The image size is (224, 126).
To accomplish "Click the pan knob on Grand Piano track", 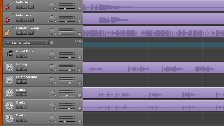I will [52, 55].
